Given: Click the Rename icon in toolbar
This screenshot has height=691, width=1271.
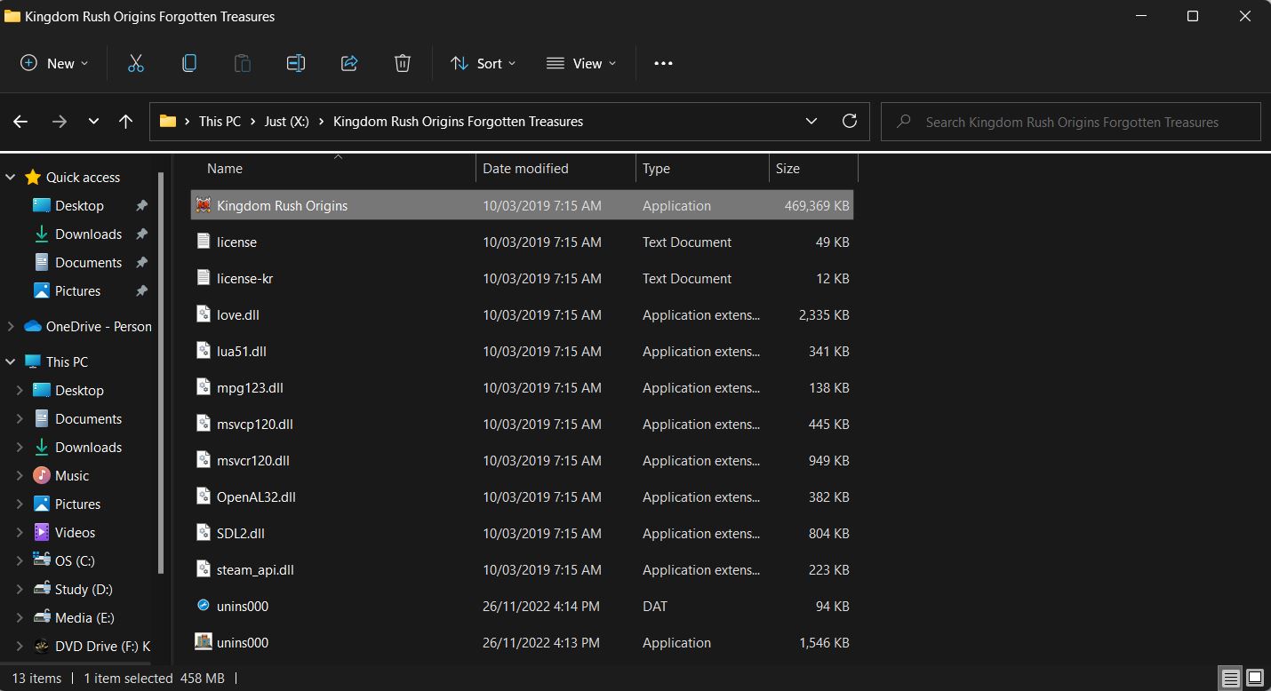Looking at the screenshot, I should pyautogui.click(x=296, y=63).
